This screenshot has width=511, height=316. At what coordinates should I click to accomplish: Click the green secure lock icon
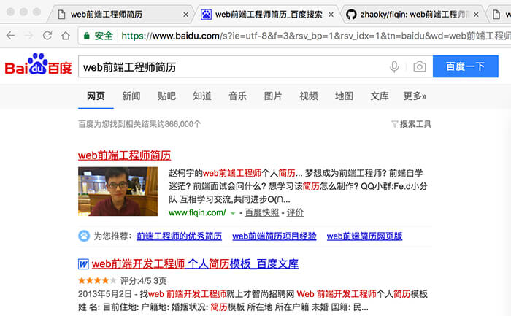[x=87, y=36]
